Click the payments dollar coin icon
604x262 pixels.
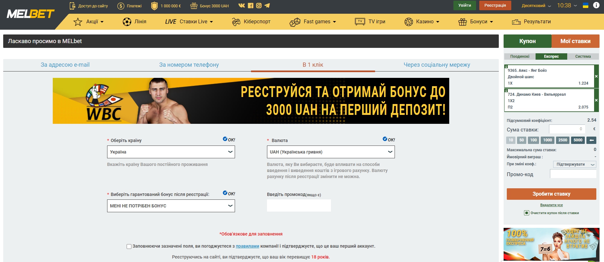coord(121,6)
